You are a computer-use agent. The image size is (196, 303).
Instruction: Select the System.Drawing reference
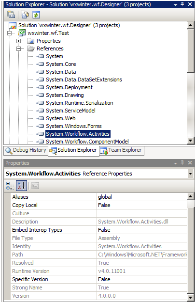pos(65,95)
